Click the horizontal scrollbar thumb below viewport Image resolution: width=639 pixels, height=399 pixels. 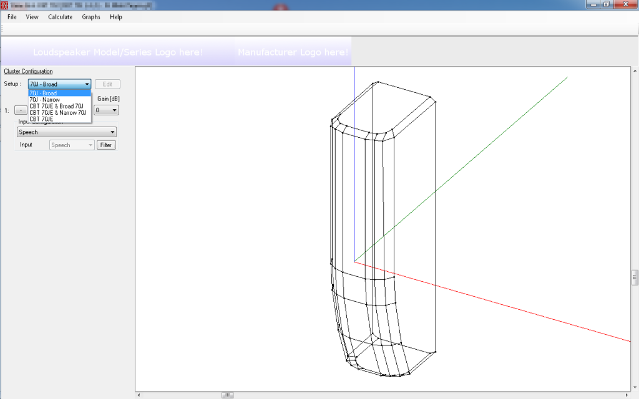click(x=228, y=395)
